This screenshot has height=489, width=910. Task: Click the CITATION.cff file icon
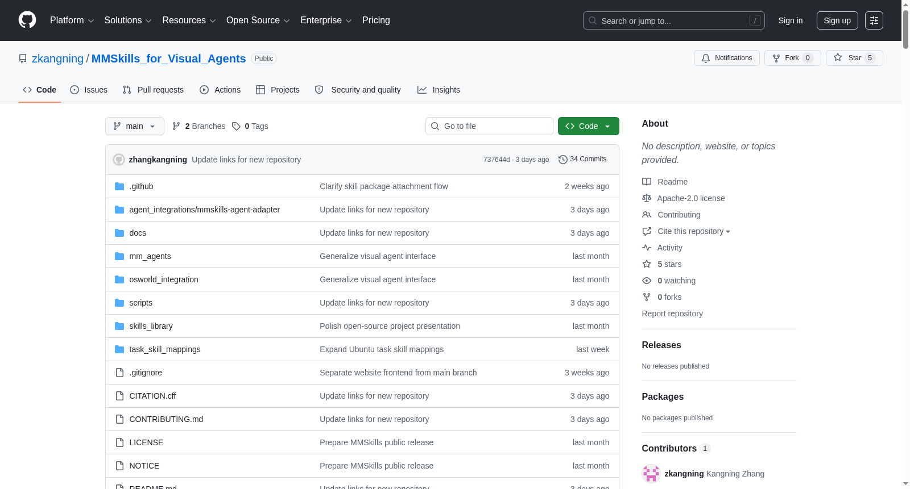119,396
